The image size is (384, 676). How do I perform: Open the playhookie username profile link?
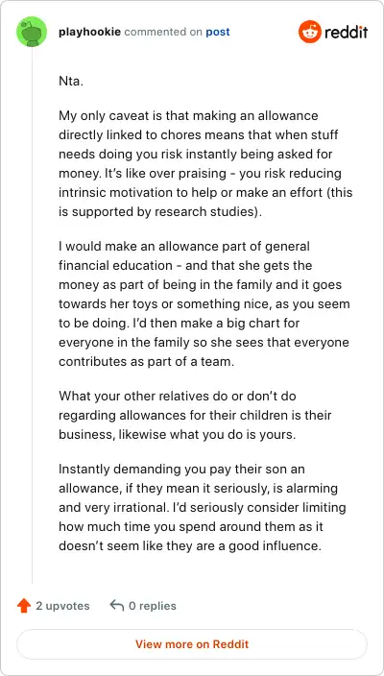[x=89, y=32]
